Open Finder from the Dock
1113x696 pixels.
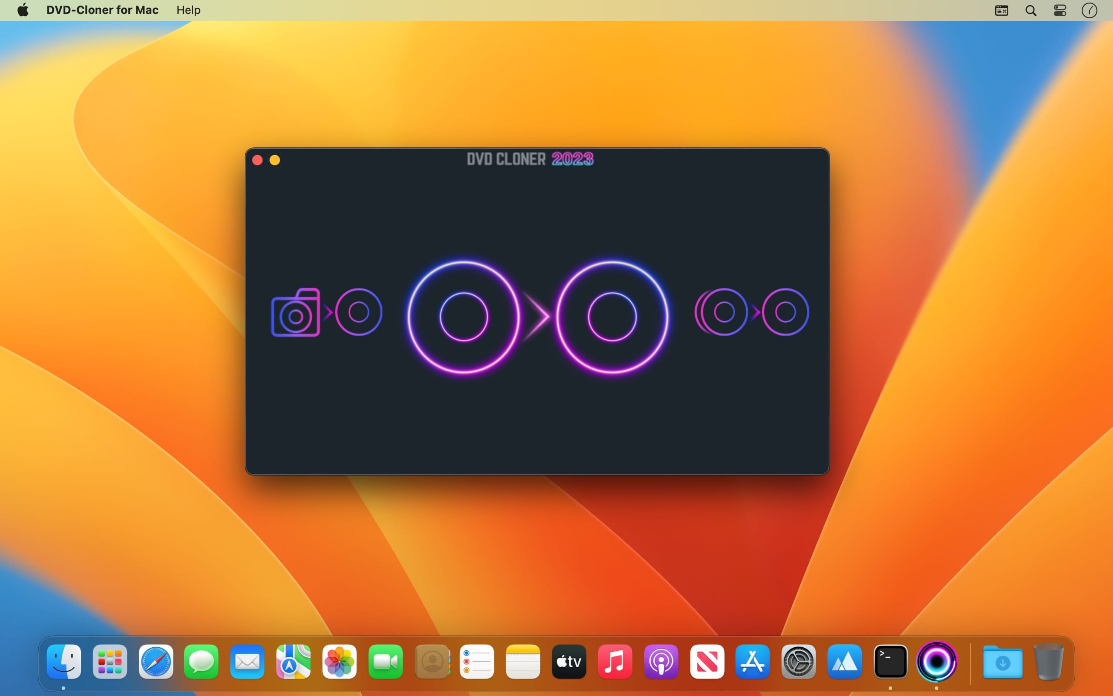(x=64, y=662)
